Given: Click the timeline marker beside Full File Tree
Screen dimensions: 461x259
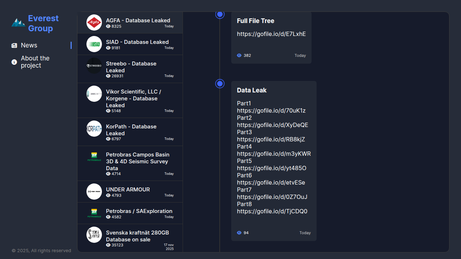Looking at the screenshot, I should 220,14.
